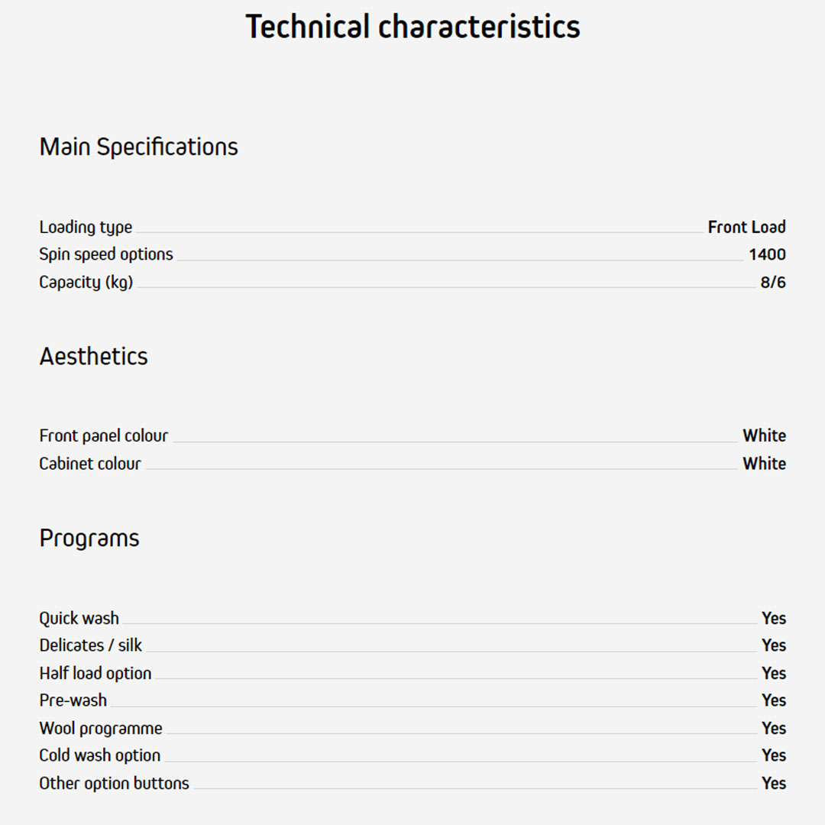Viewport: 825px width, 825px height.
Task: Select the Quick wash label
Action: pos(79,619)
